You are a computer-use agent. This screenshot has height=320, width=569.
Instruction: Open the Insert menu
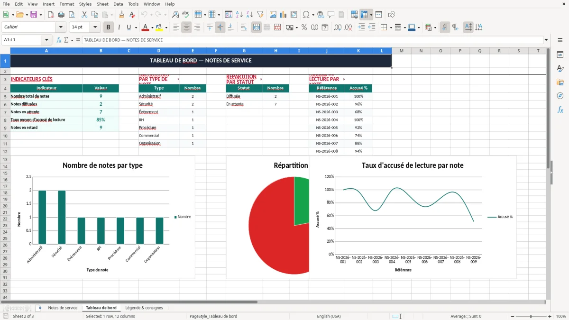pyautogui.click(x=48, y=4)
